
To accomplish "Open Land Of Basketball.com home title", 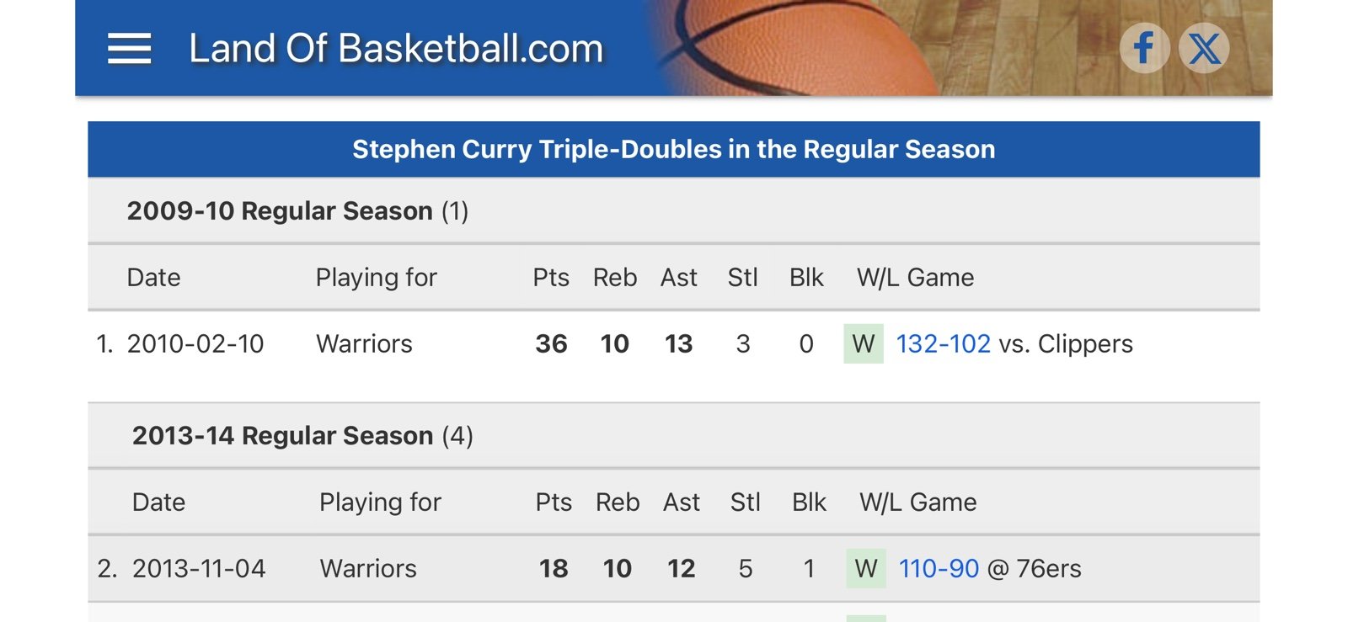I will pyautogui.click(x=396, y=49).
